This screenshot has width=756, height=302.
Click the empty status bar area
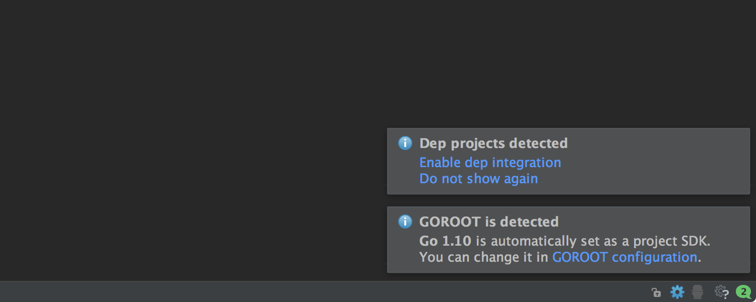coord(323,292)
